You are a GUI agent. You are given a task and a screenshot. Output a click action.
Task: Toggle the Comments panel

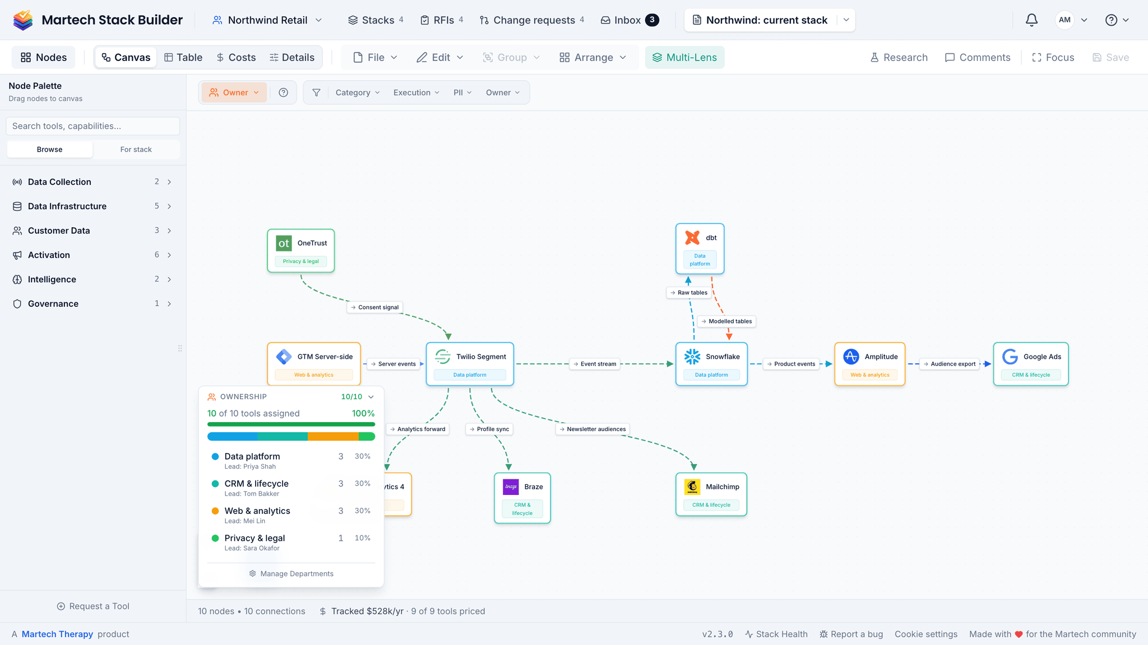click(x=977, y=58)
